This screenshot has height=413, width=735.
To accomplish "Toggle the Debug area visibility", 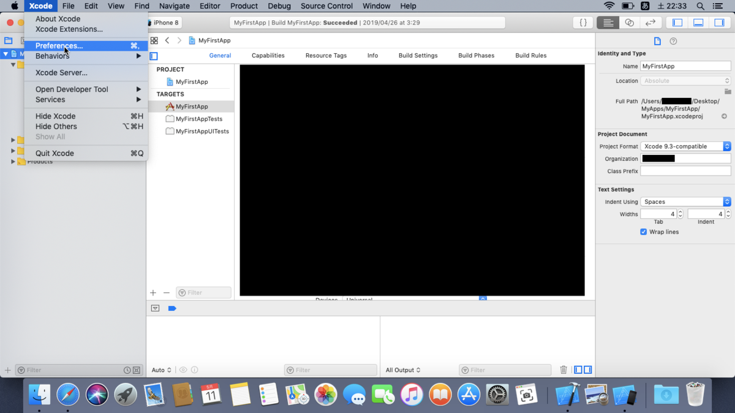I will [x=698, y=23].
